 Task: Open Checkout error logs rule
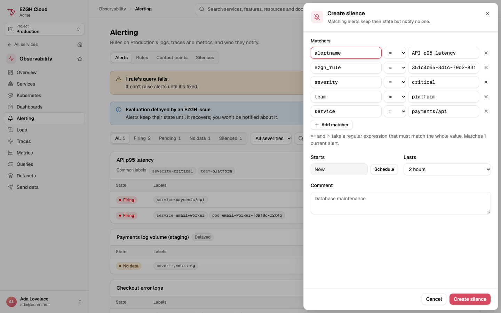tap(140, 288)
